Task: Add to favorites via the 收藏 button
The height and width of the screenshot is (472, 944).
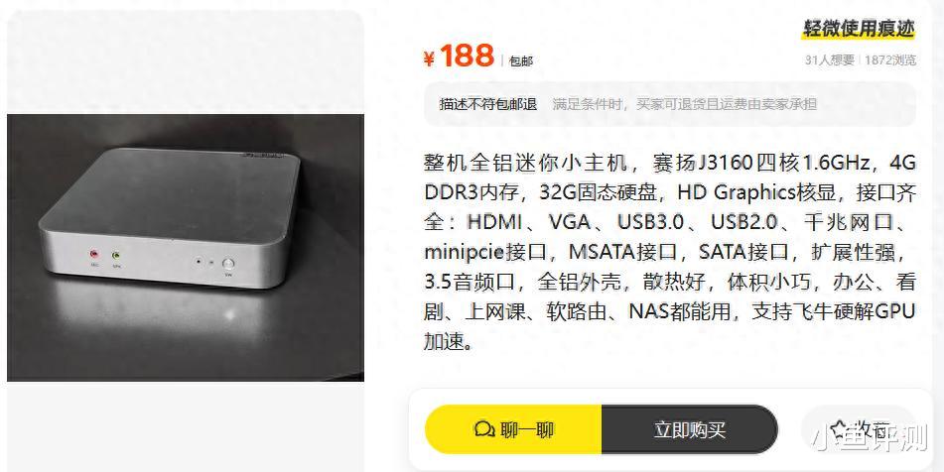Action: pos(860,428)
